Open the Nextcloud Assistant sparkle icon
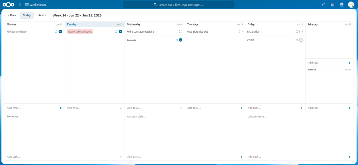The width and height of the screenshot is (358, 165). click(323, 5)
